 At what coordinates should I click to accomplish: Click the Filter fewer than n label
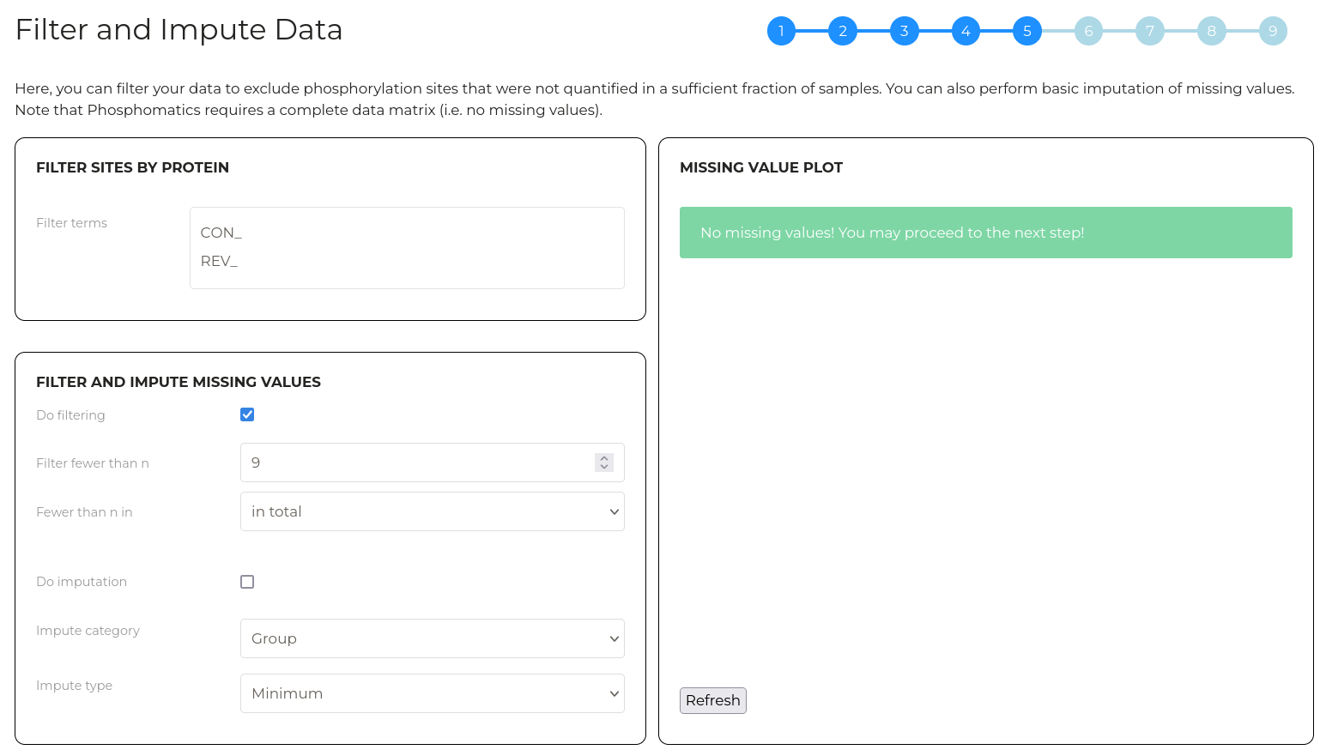tap(93, 463)
